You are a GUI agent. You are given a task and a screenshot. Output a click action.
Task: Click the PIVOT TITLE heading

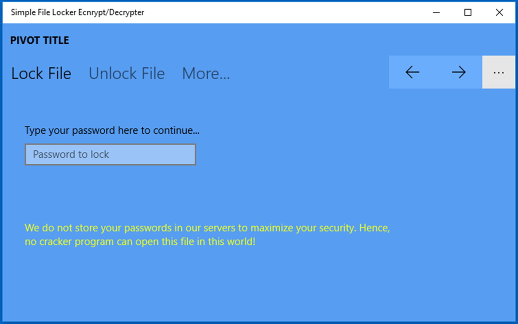(x=40, y=40)
